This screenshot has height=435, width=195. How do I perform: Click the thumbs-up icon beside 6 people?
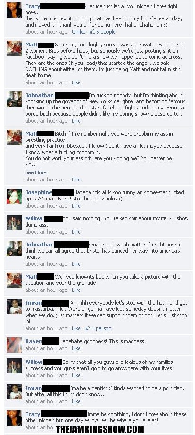[93, 32]
